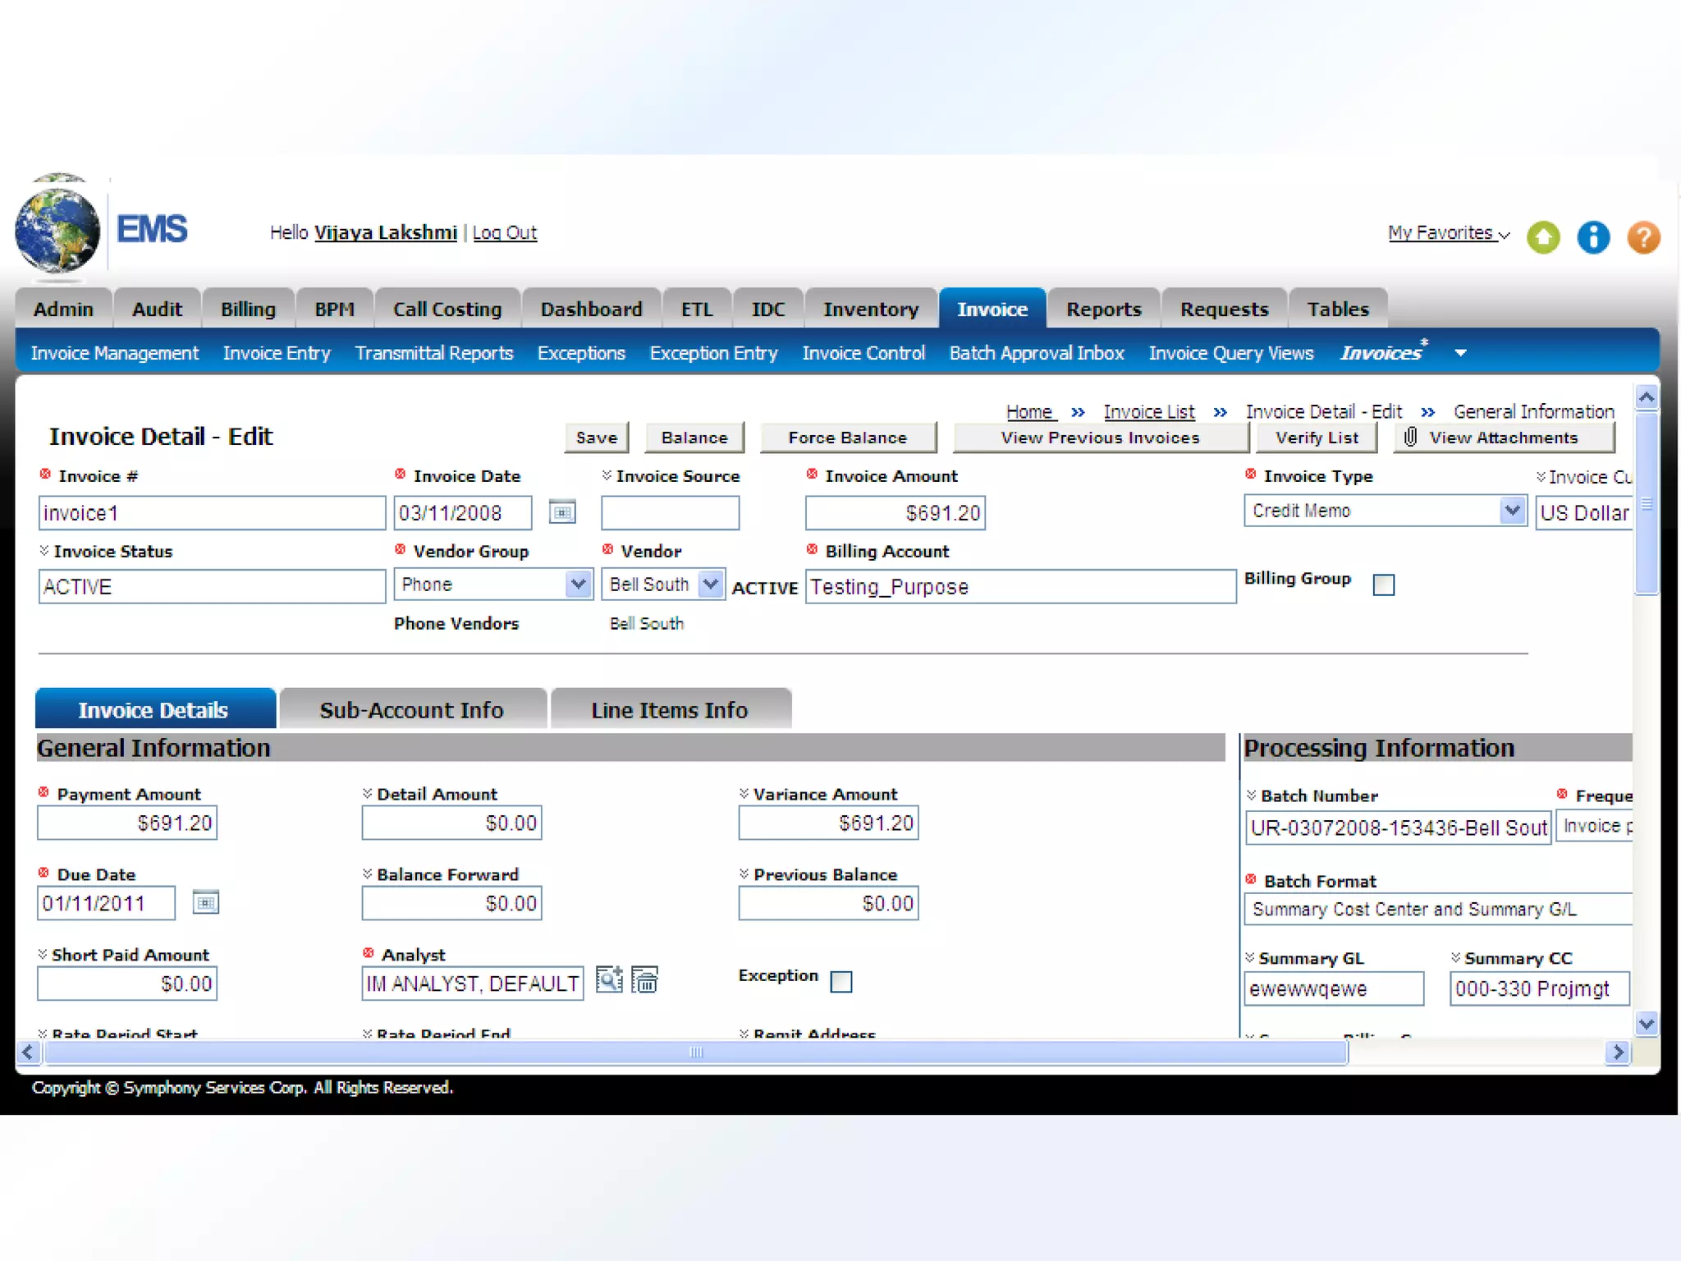
Task: Check the Billing Group checkbox
Action: 1384,585
